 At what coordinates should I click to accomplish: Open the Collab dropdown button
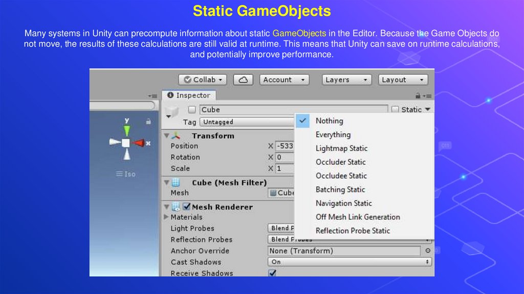pos(203,79)
